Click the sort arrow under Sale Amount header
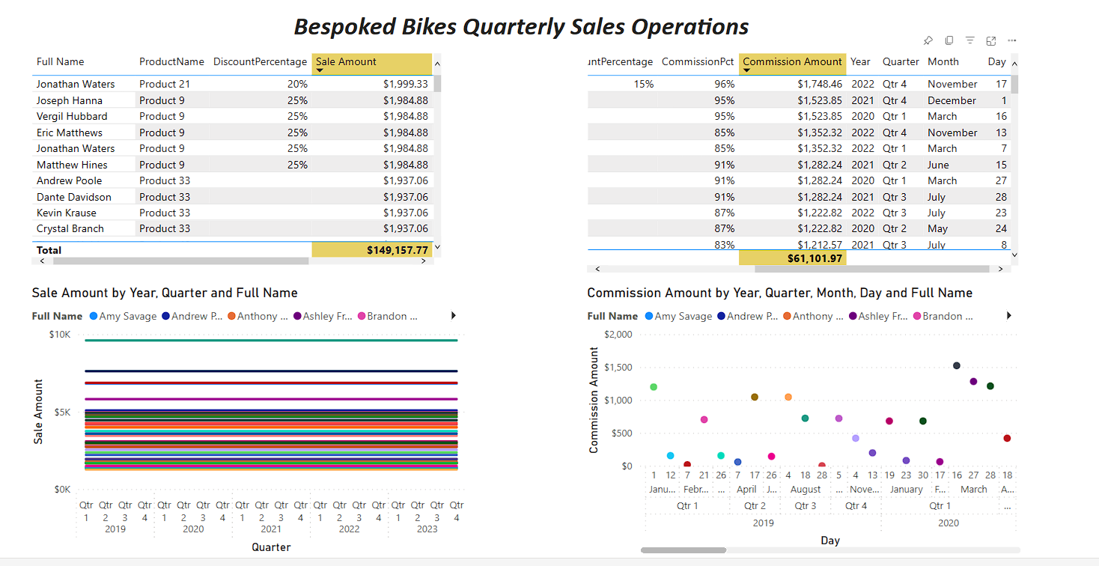The image size is (1099, 566). tap(320, 70)
